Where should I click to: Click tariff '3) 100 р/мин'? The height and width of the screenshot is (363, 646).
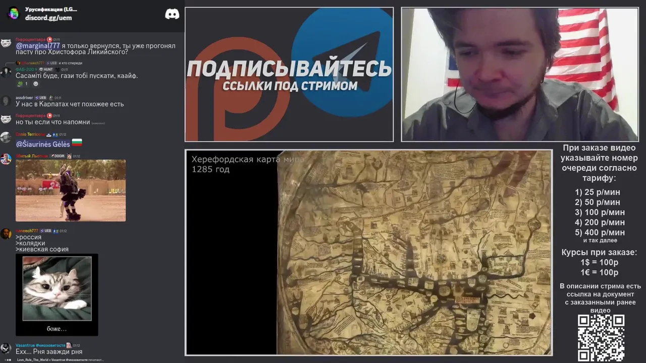pyautogui.click(x=600, y=212)
